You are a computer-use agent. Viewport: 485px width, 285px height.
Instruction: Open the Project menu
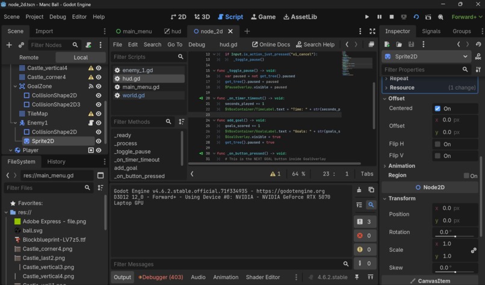34,17
